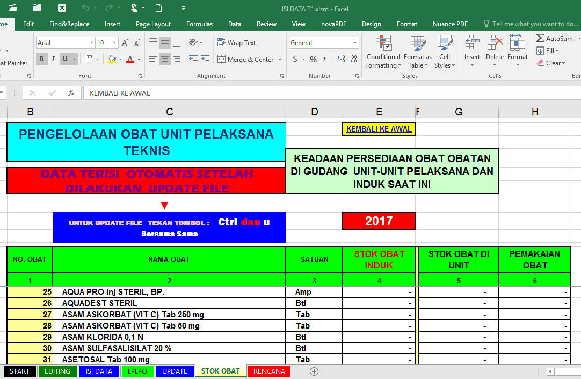The width and height of the screenshot is (581, 379).
Task: Open the RENCANA sheet tab
Action: [x=268, y=371]
